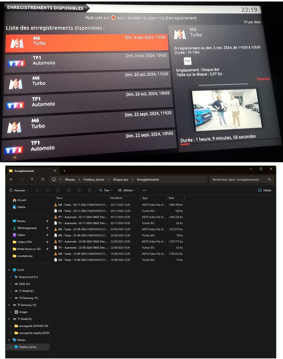Click the Delete trash icon
Image resolution: width=283 pixels, height=359 pixels.
click(x=90, y=190)
